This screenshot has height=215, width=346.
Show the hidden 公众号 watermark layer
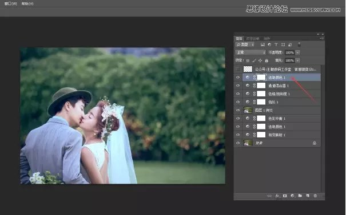click(x=238, y=69)
